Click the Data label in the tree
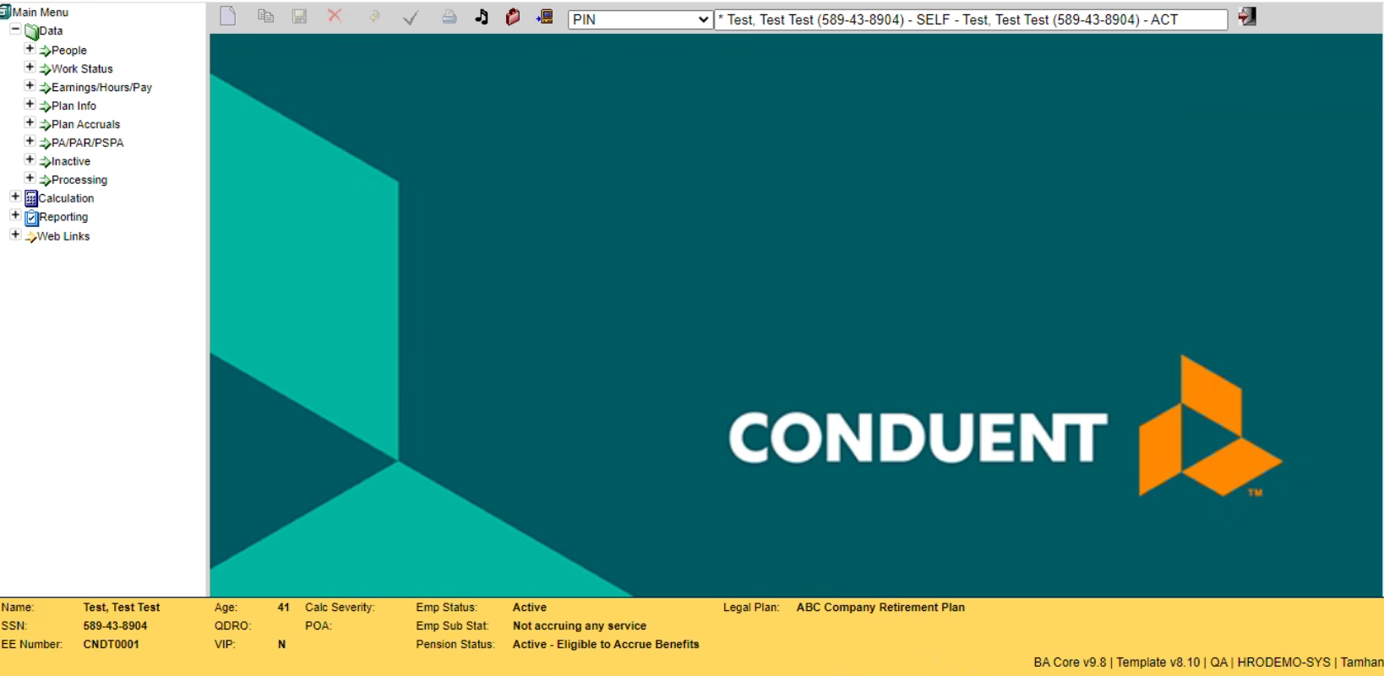1384x676 pixels. pos(51,31)
